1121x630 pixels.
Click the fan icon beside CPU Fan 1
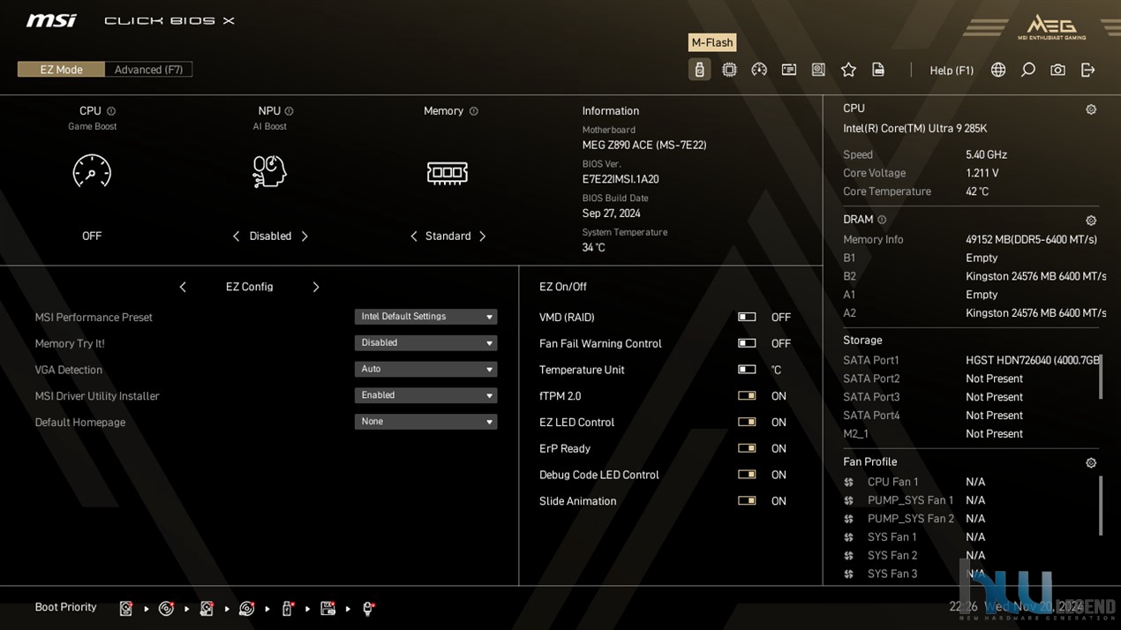pyautogui.click(x=848, y=482)
